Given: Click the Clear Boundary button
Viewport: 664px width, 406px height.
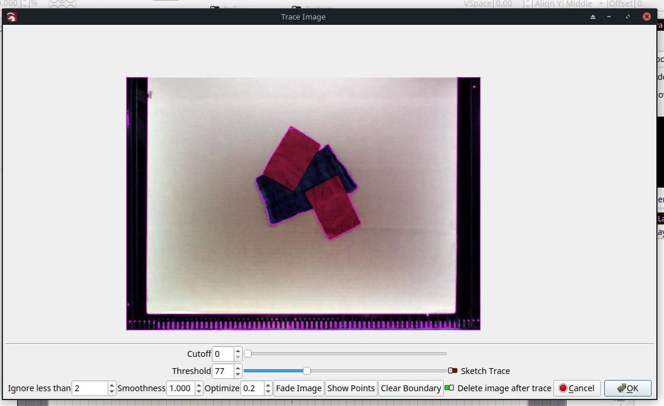Looking at the screenshot, I should point(411,388).
